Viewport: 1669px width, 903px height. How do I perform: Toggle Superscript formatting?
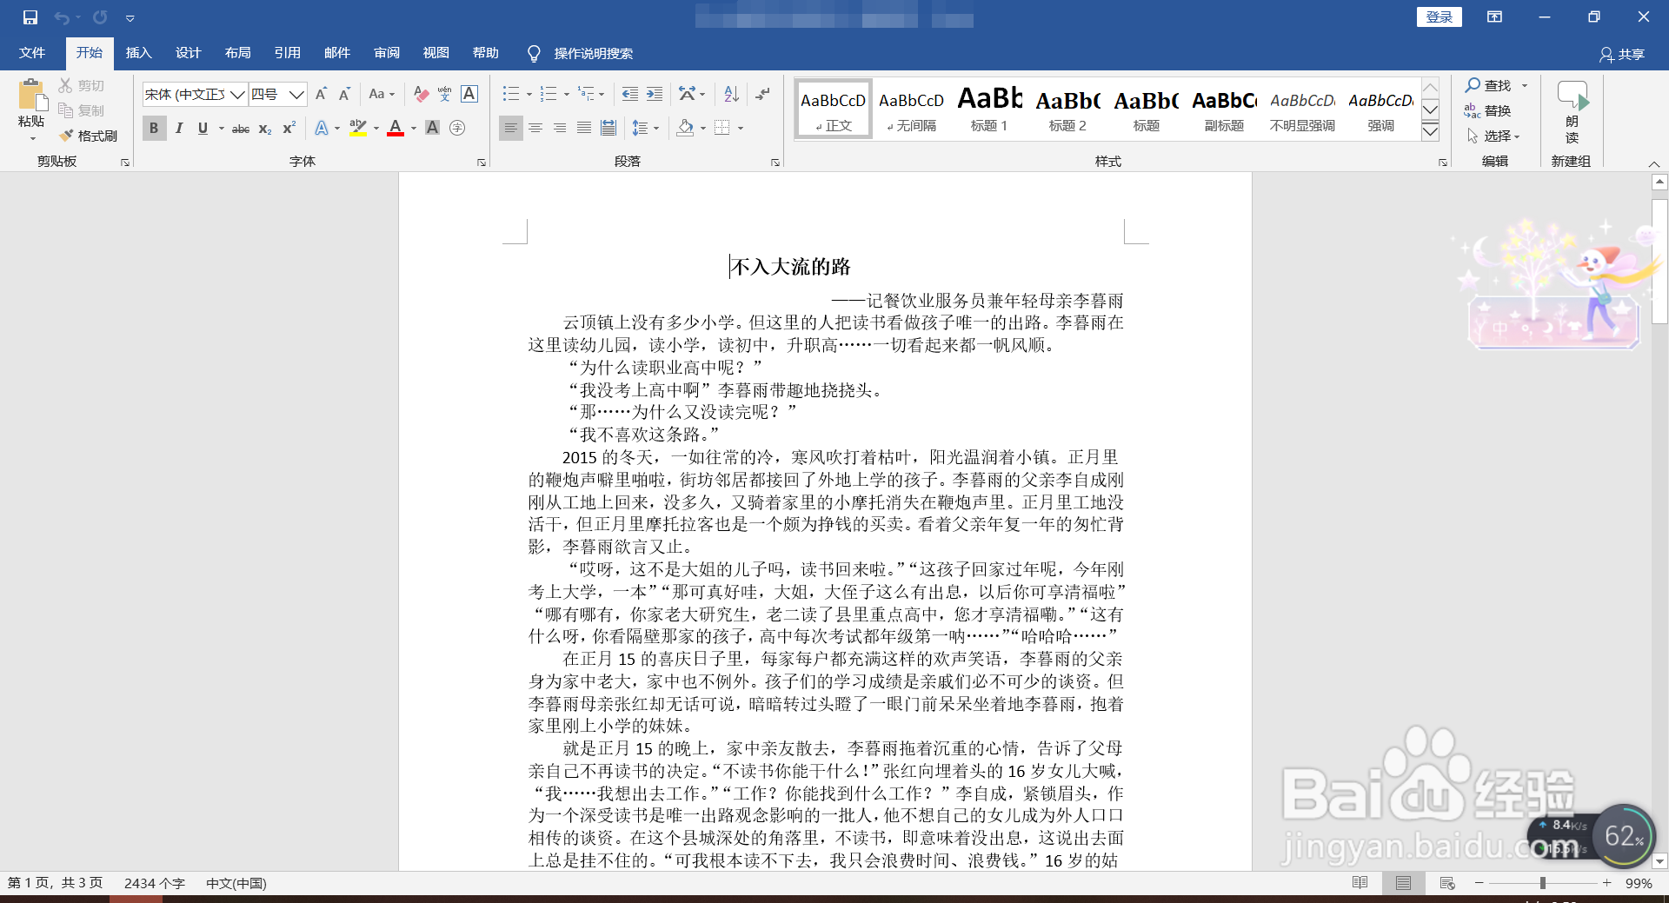[x=289, y=129]
